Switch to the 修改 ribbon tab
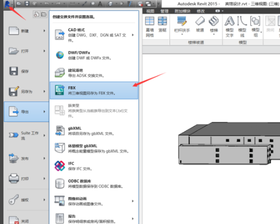 tap(200, 11)
